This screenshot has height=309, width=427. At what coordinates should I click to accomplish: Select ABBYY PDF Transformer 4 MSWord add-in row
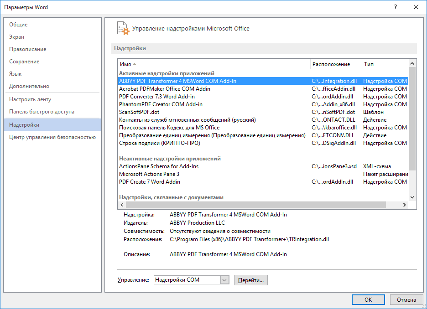click(263, 81)
